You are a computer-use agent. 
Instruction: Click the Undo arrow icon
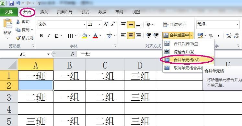click(x=18, y=3)
